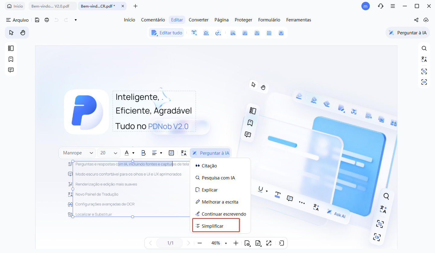Select the add link tool
This screenshot has height=253, width=435.
[218, 33]
